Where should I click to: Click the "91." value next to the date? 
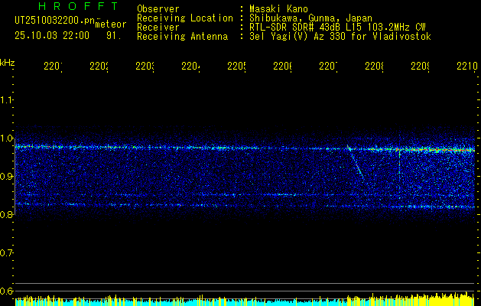click(x=114, y=36)
